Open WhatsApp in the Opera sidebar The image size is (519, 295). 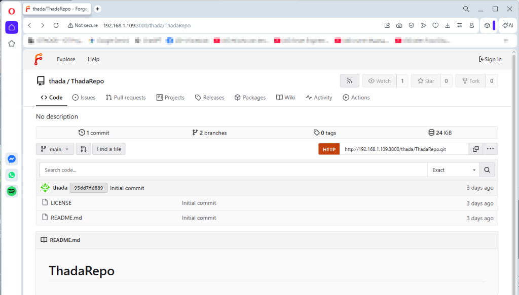pos(12,175)
